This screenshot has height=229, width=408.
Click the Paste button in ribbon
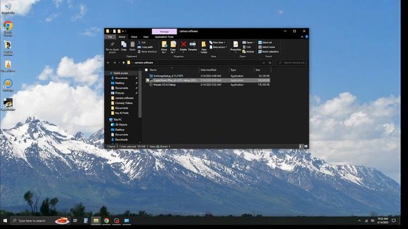(x=133, y=46)
